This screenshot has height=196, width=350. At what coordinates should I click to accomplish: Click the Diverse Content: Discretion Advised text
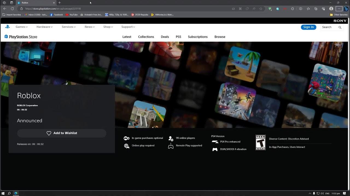pos(289,139)
